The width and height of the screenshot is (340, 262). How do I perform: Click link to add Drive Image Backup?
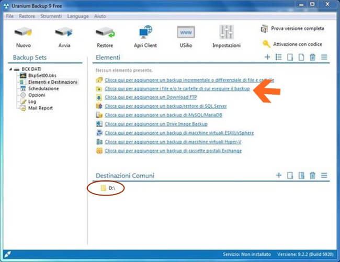[156, 124]
